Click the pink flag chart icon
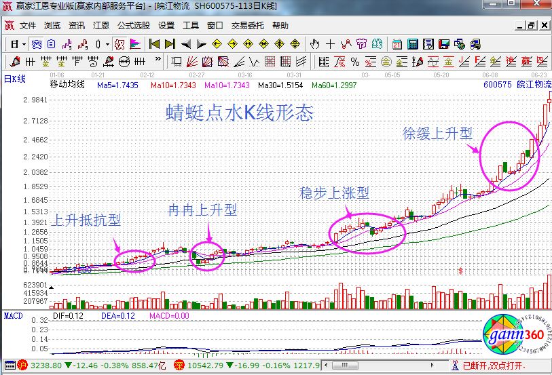Viewport: 552px width, 375px height. (135, 44)
